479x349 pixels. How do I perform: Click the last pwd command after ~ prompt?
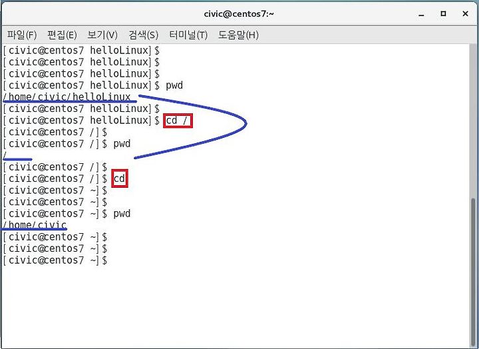[x=122, y=214]
